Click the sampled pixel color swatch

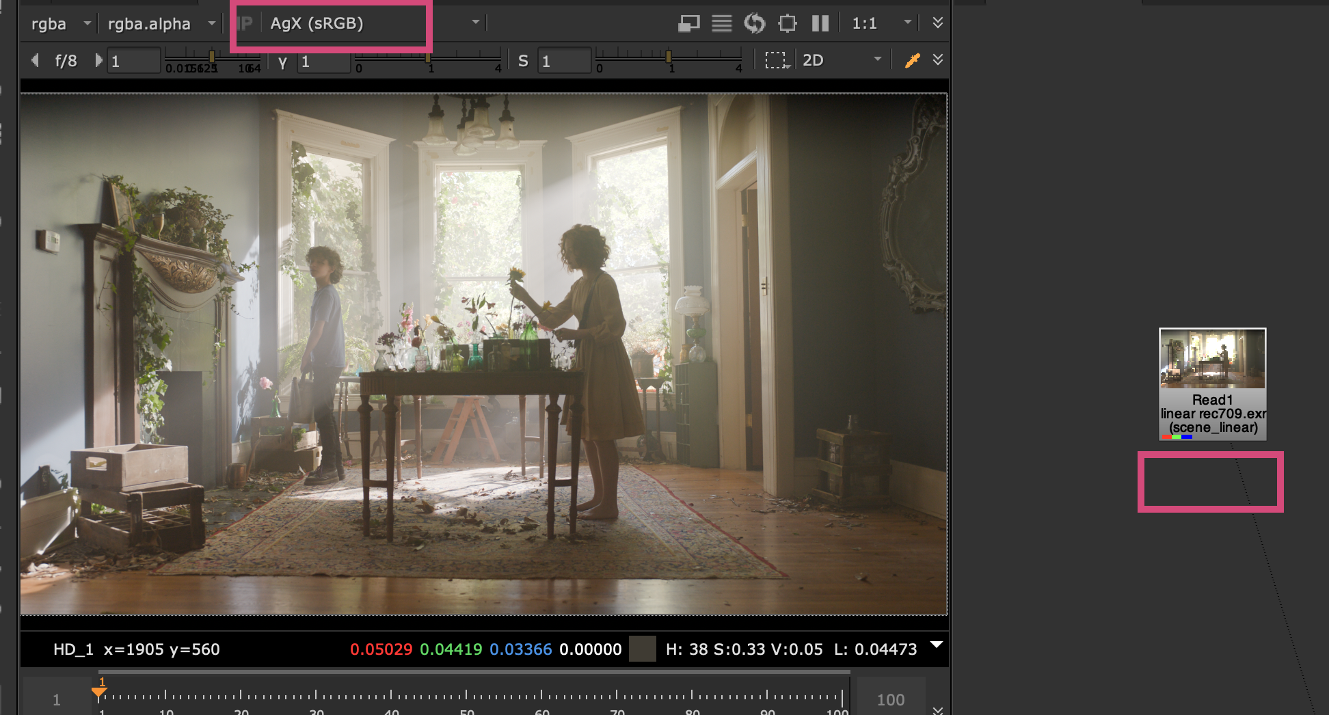[642, 649]
